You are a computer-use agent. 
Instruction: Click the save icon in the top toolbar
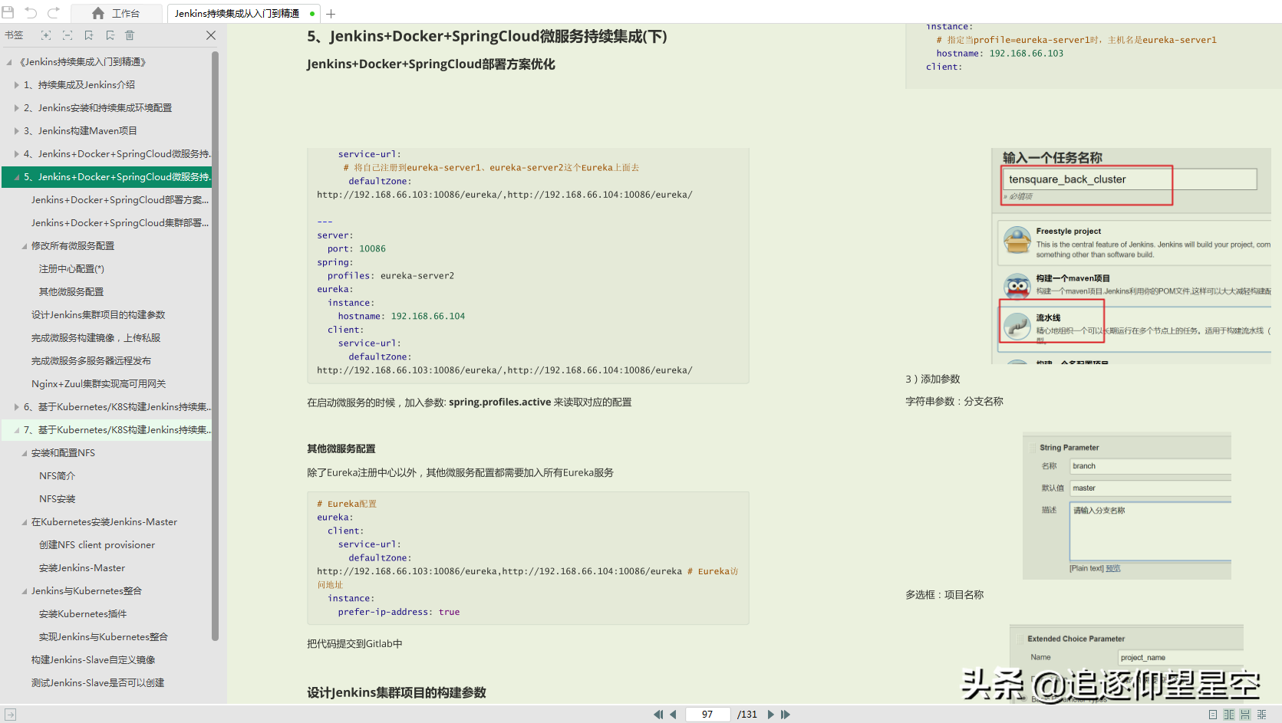tap(8, 12)
